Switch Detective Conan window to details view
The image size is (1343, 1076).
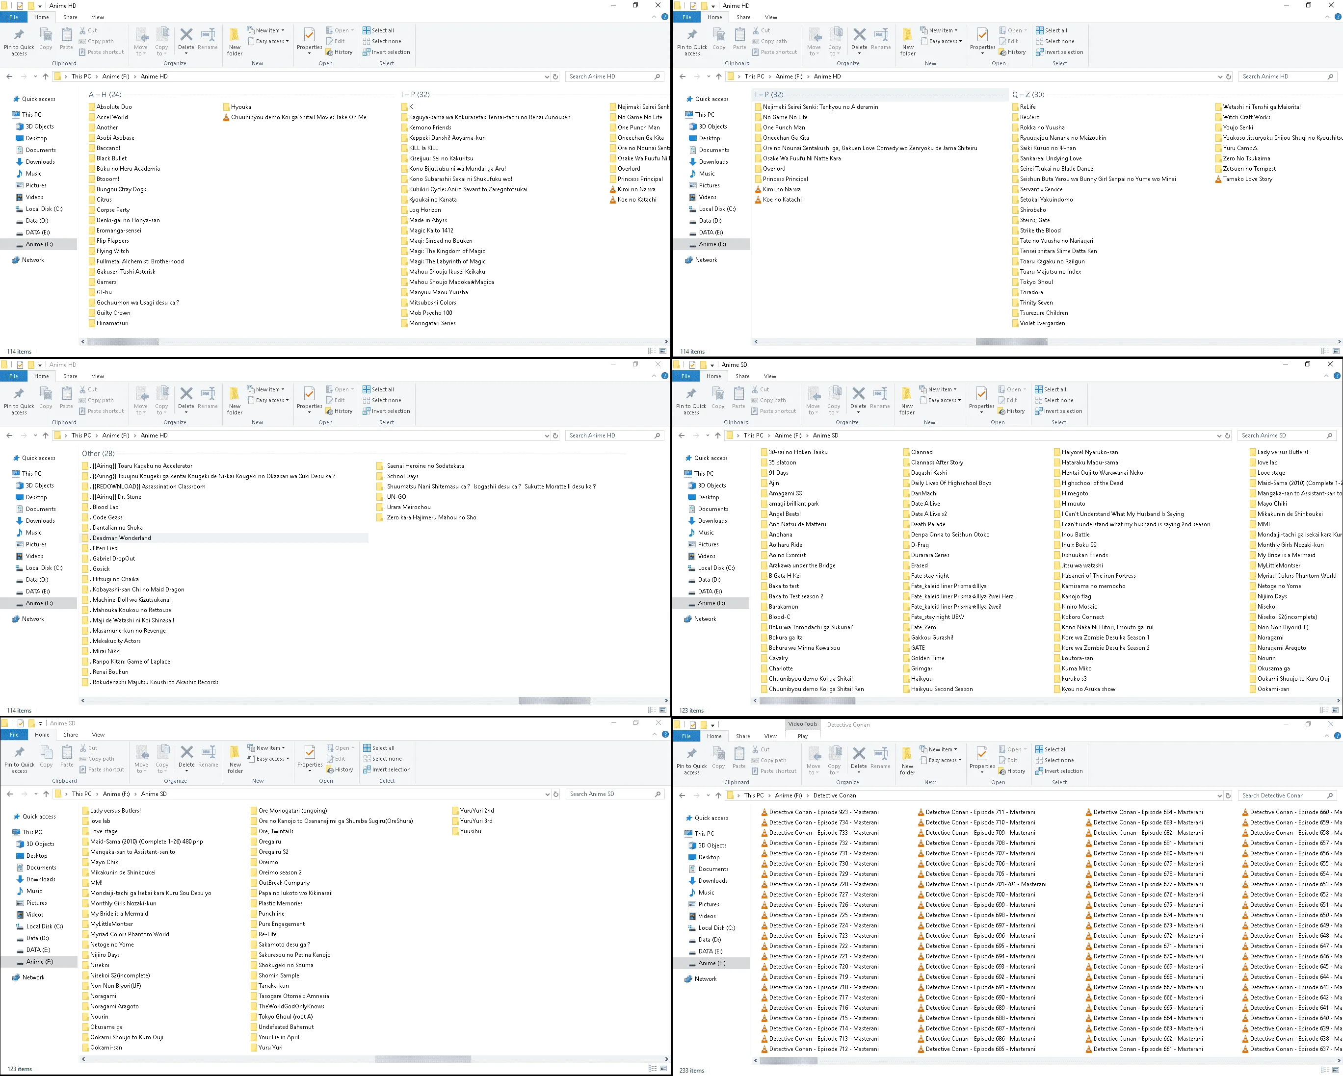pos(1325,1071)
